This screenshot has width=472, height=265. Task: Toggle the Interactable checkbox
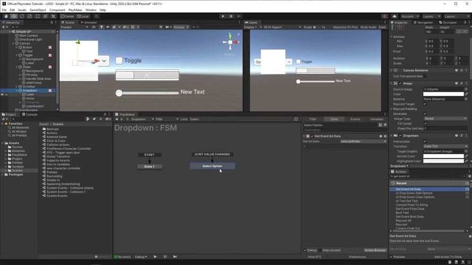point(425,141)
